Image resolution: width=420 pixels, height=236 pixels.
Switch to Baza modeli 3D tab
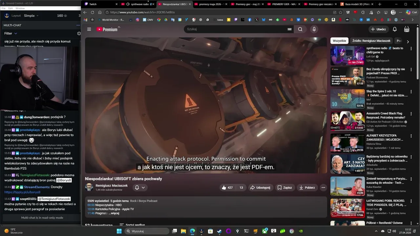click(357, 4)
